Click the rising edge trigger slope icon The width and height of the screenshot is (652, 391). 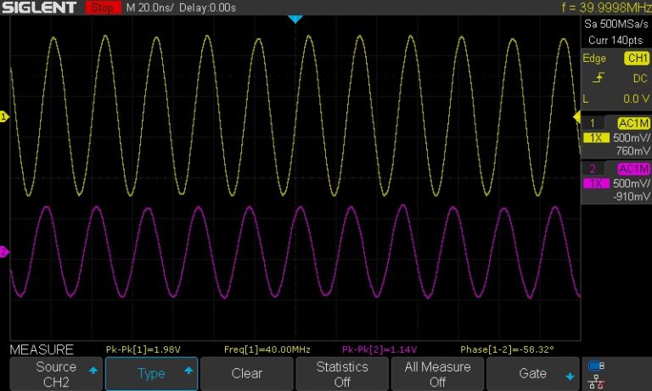pyautogui.click(x=599, y=77)
